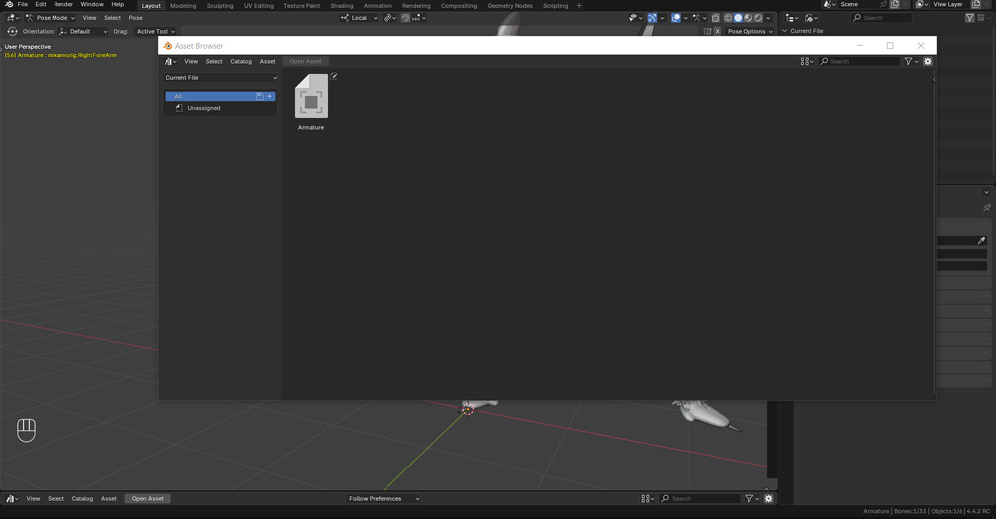Open the Follow Preferences import method dropdown
996x519 pixels.
[384, 499]
